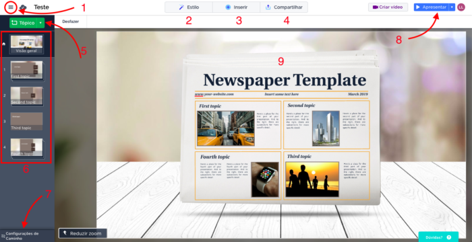The image size is (472, 242).
Task: Click the Reduzir zoom button
Action: point(83,233)
